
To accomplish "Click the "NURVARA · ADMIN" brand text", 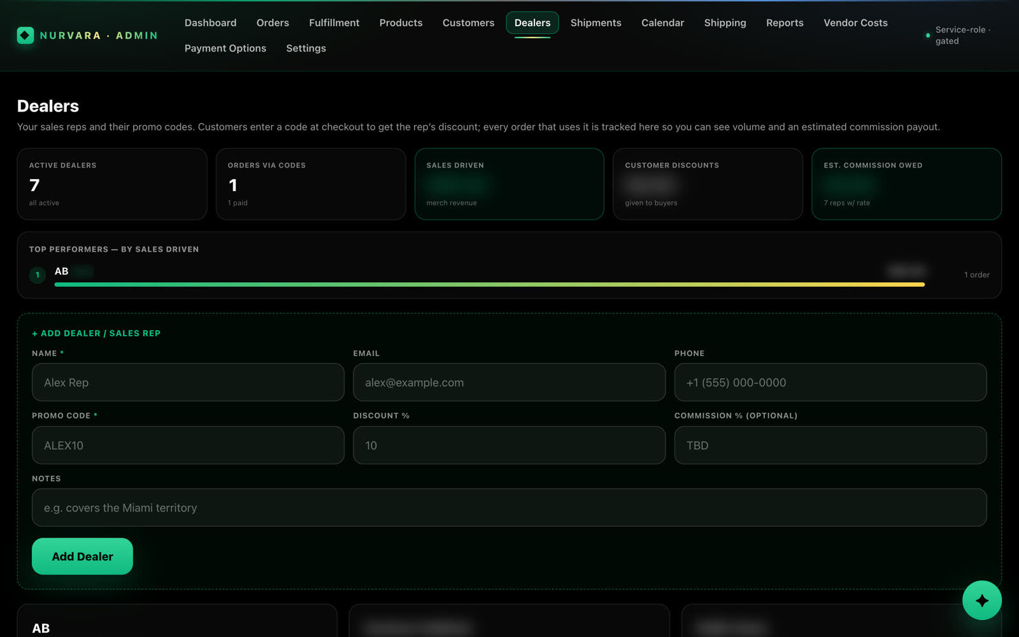I will (x=99, y=36).
